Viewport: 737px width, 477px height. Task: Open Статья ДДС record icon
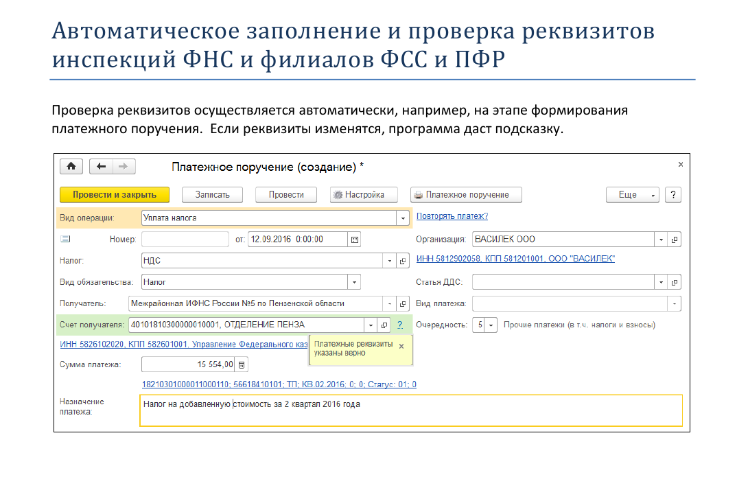[675, 282]
